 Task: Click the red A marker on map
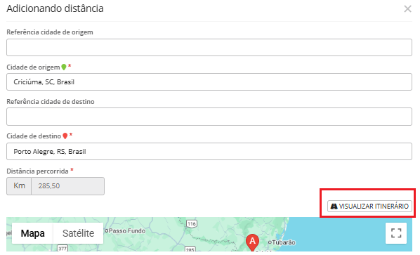(252, 242)
